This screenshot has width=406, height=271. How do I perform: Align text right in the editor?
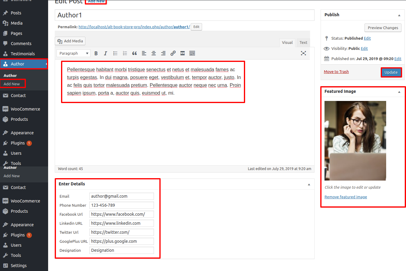(163, 53)
